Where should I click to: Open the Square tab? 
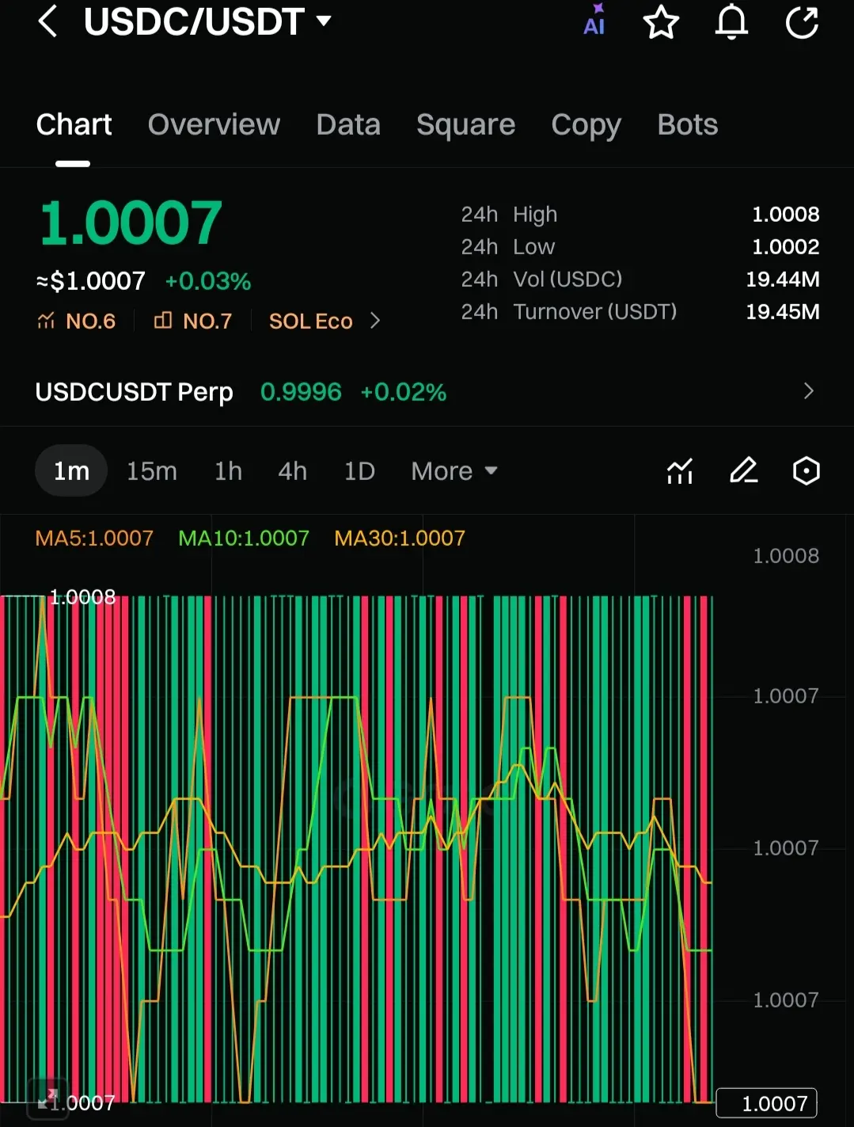click(465, 124)
